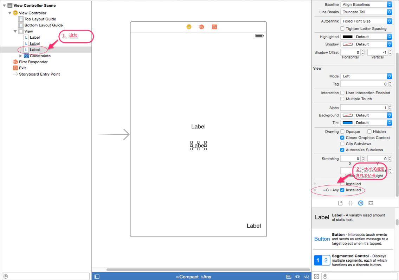
Task: Select the Label object in the library
Action: [x=353, y=217]
